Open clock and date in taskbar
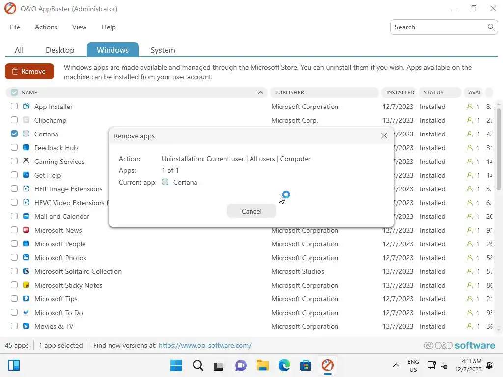The height and width of the screenshot is (377, 503). 468,365
